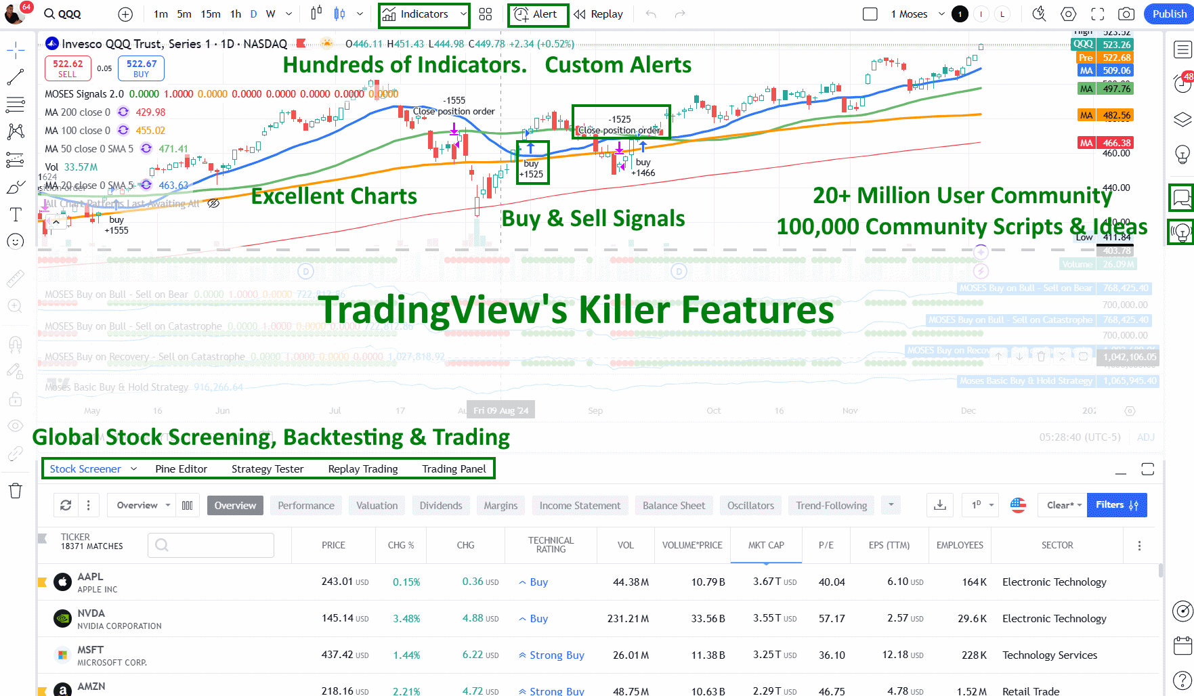Remove drawings with the trash icon
Screen dimensions: 1194x696
click(x=16, y=491)
